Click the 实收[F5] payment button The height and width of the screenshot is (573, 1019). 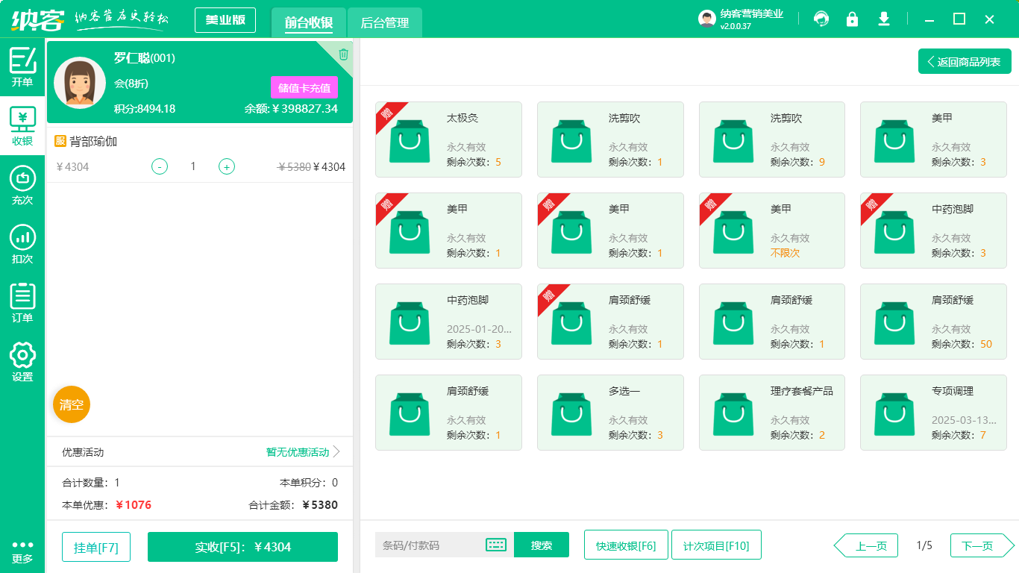pos(242,546)
